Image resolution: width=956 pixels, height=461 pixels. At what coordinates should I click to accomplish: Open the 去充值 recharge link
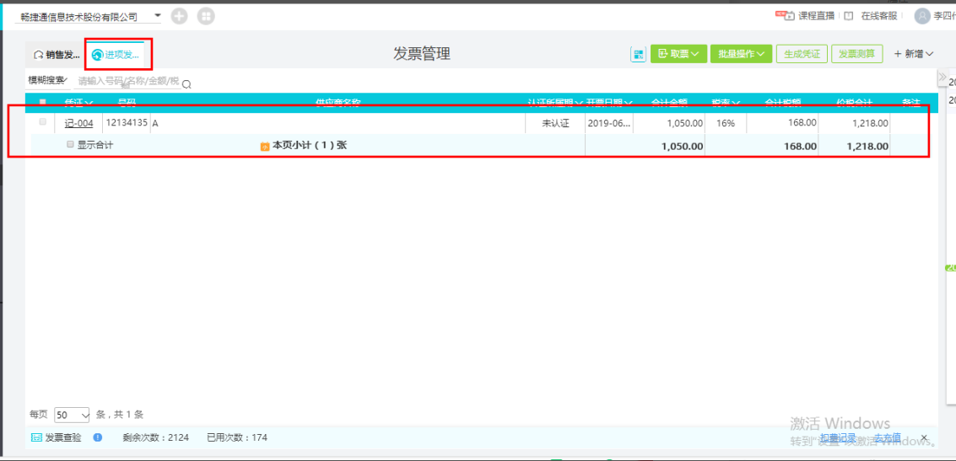coord(888,437)
